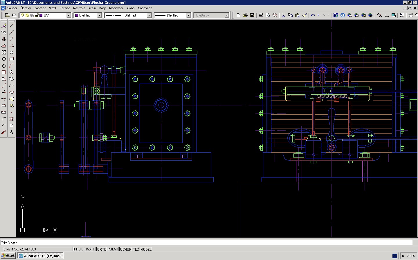Toggle ORTO mode in status bar

tap(102, 249)
